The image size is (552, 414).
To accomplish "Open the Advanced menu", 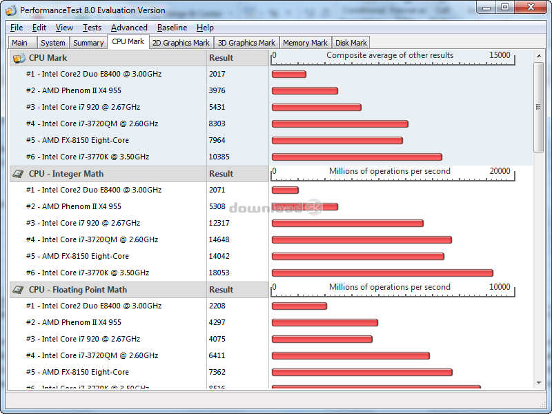I will (x=129, y=28).
